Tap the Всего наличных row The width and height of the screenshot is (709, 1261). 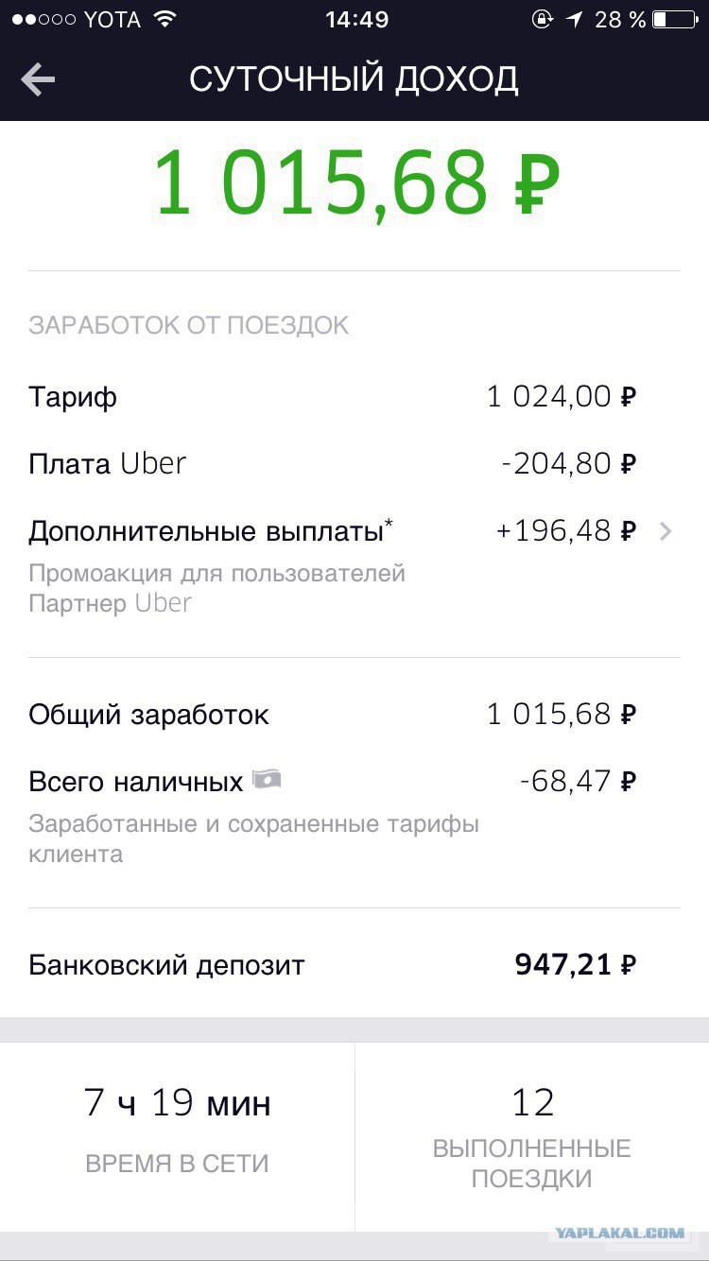pyautogui.click(x=354, y=815)
